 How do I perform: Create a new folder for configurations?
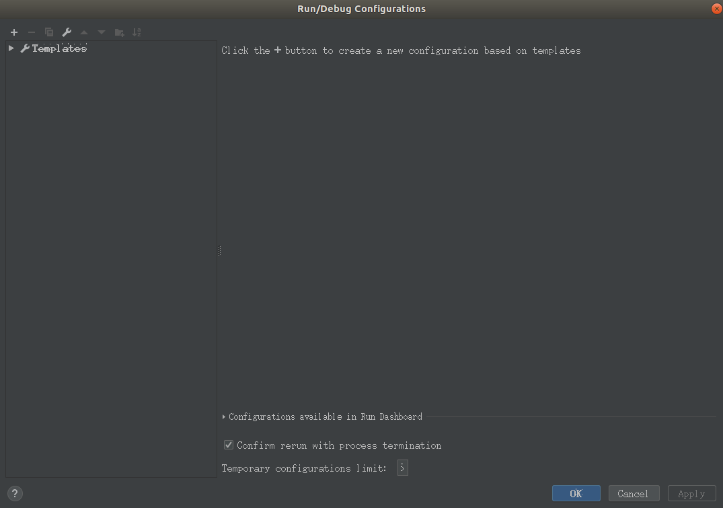(x=119, y=32)
